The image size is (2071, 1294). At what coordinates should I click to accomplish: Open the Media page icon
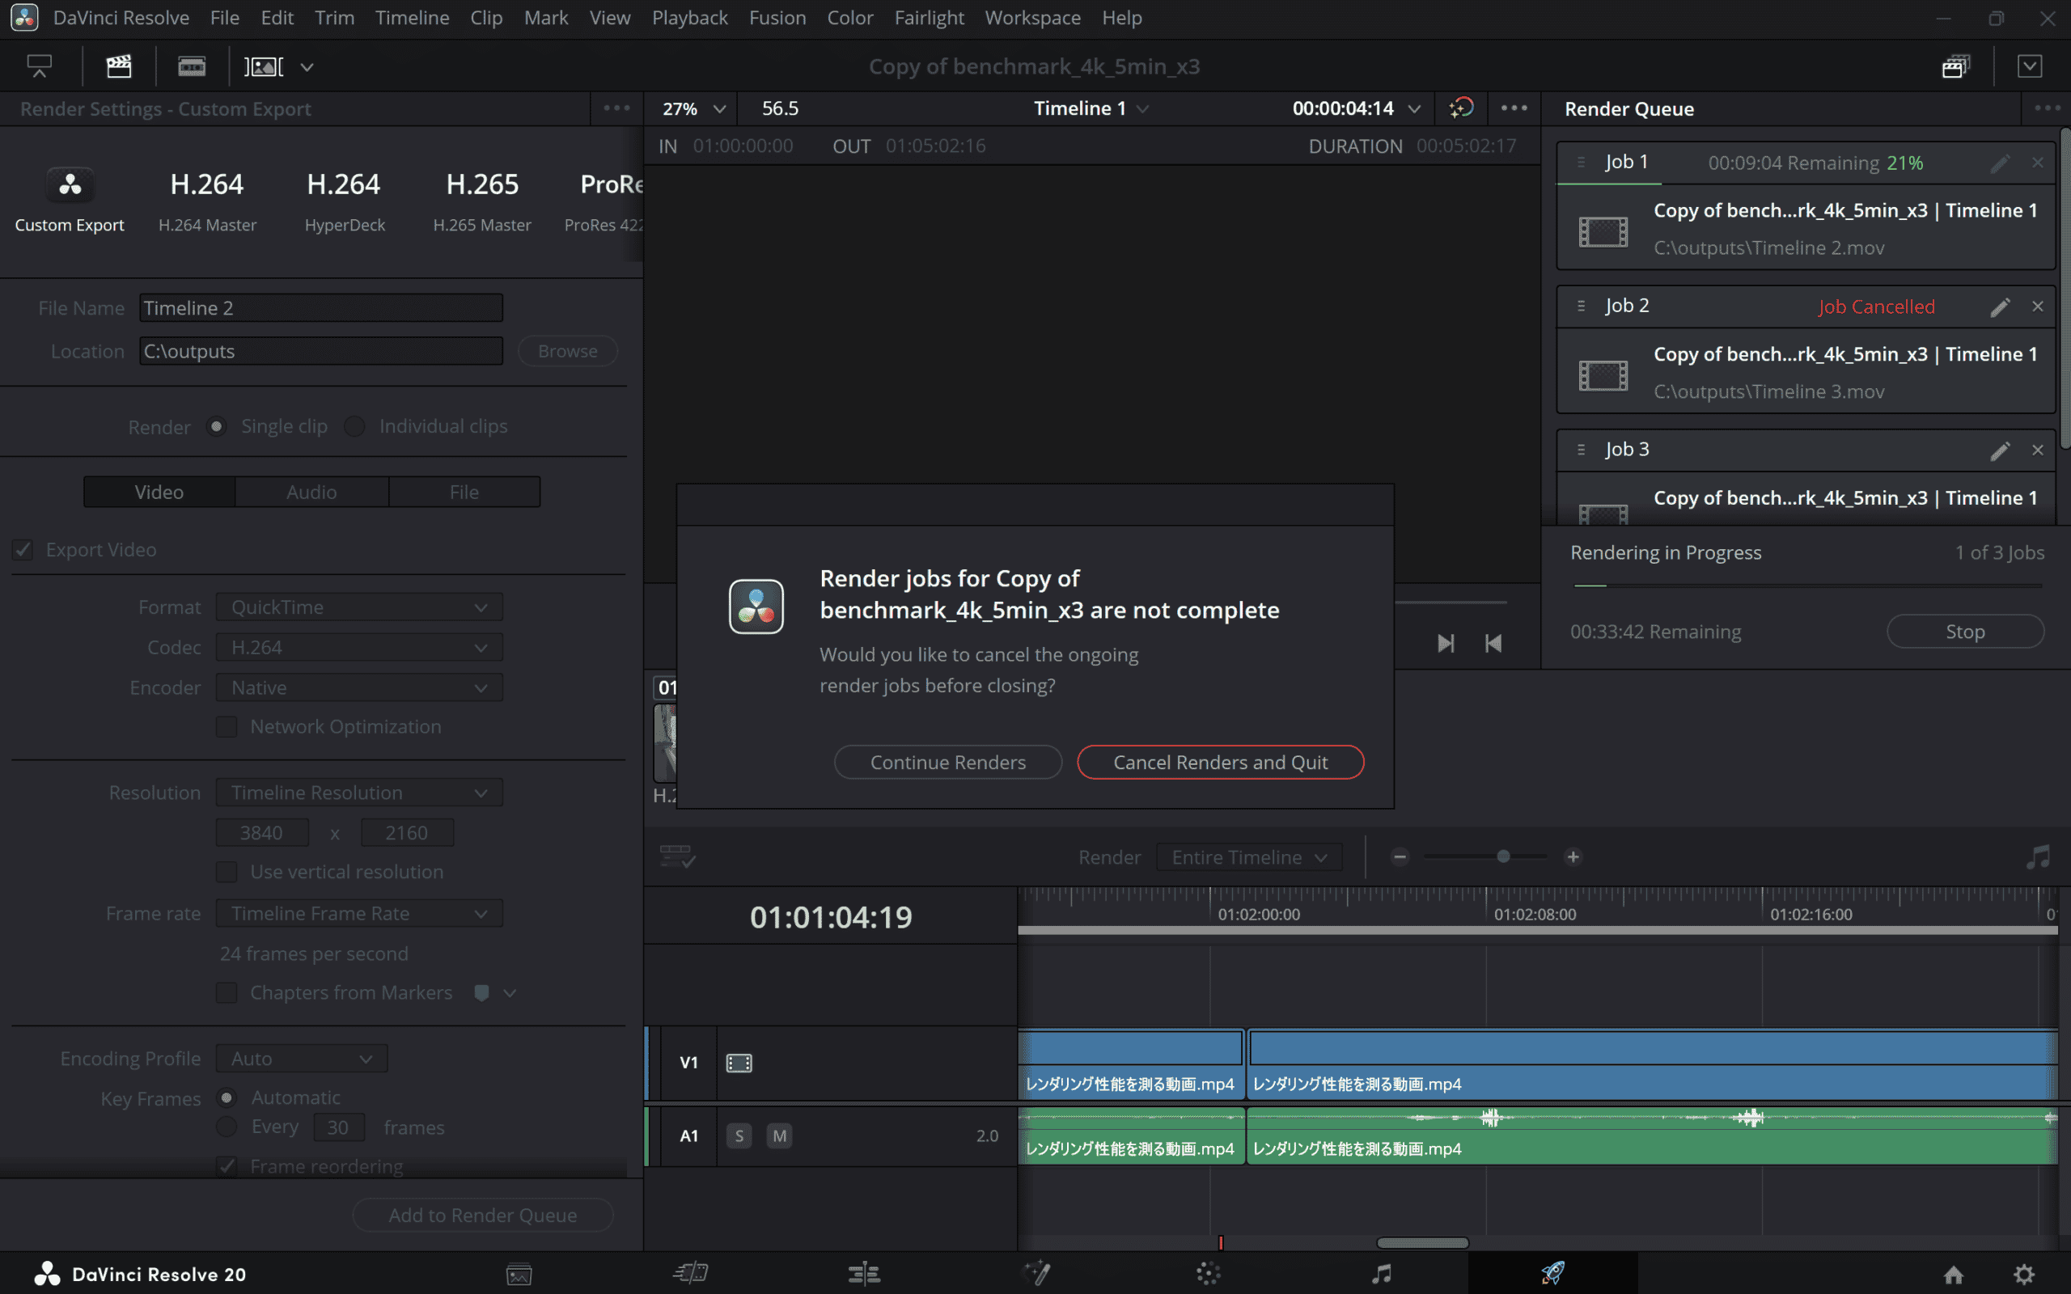pos(519,1275)
